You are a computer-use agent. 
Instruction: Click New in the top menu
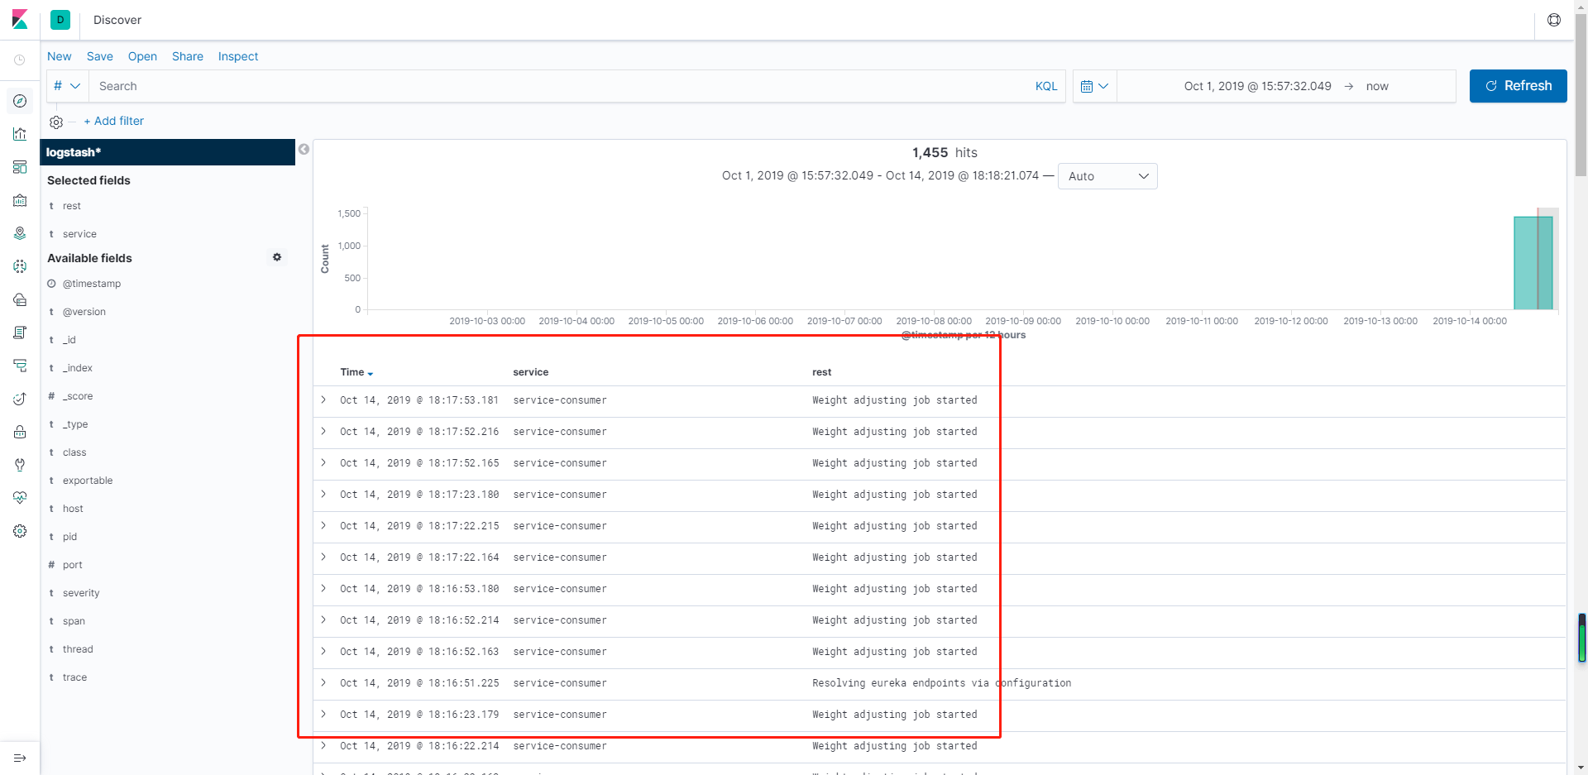60,56
